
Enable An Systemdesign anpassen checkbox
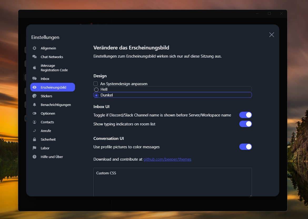[x=96, y=84]
